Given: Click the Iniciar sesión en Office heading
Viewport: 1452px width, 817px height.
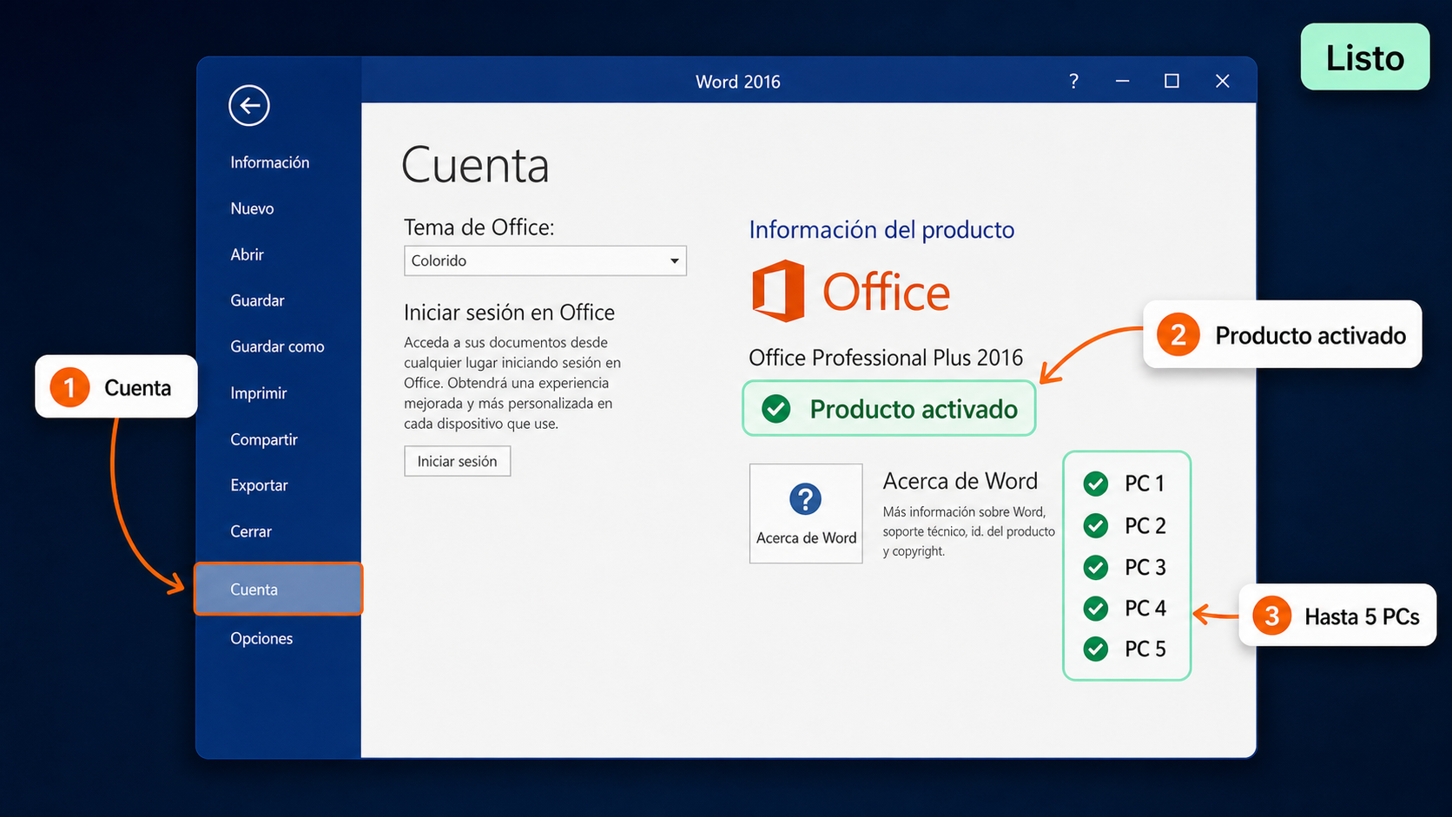Looking at the screenshot, I should (509, 313).
